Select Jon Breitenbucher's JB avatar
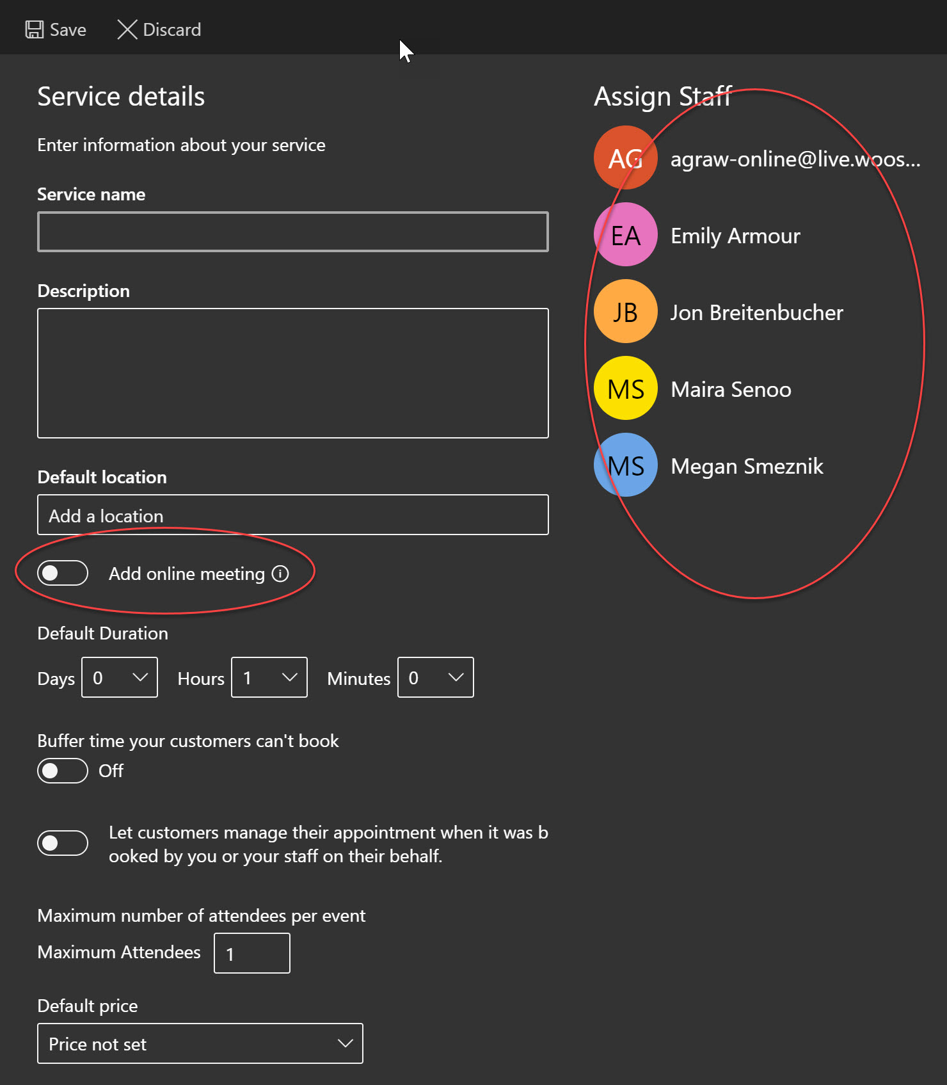Viewport: 947px width, 1085px height. pyautogui.click(x=625, y=312)
